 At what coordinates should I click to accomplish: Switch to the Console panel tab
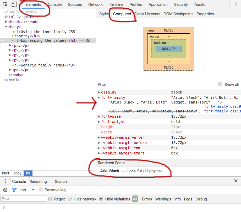pyautogui.click(x=54, y=4)
